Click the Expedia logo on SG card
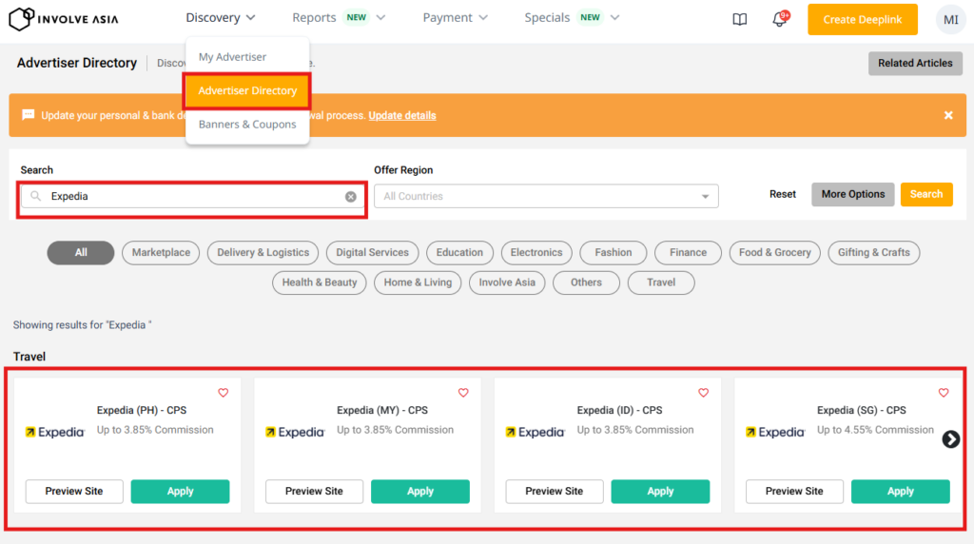974x544 pixels. (775, 432)
